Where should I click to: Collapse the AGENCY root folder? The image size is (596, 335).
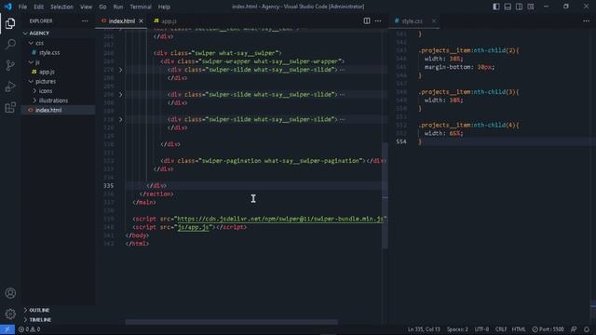pyautogui.click(x=25, y=33)
